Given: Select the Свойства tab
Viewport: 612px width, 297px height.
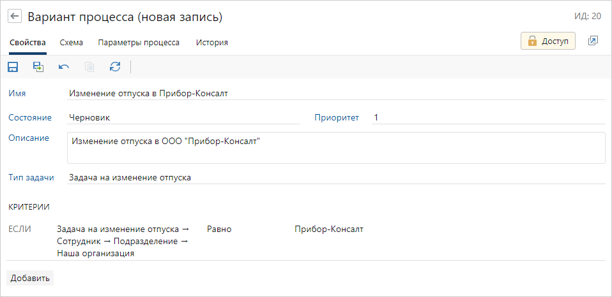Looking at the screenshot, I should pyautogui.click(x=27, y=43).
